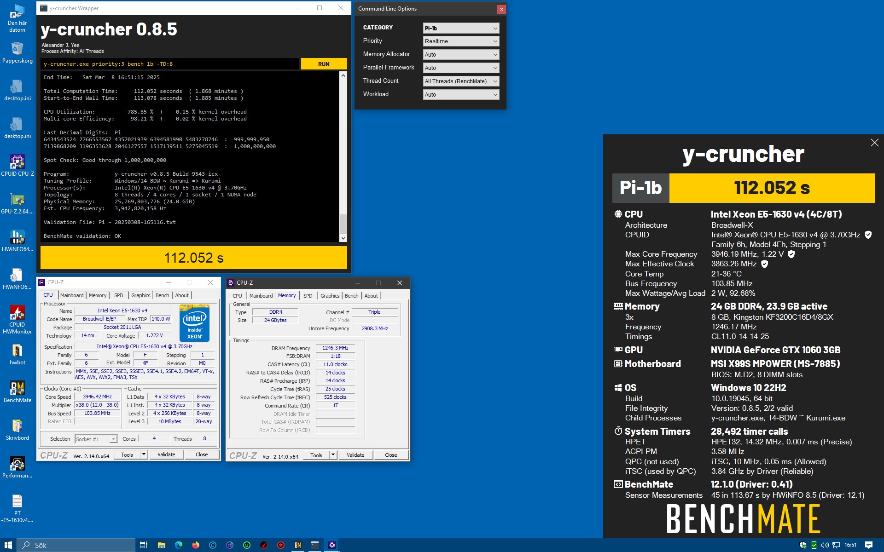Open Task View on the taskbar
Screen dimensions: 884x552
pos(144,545)
